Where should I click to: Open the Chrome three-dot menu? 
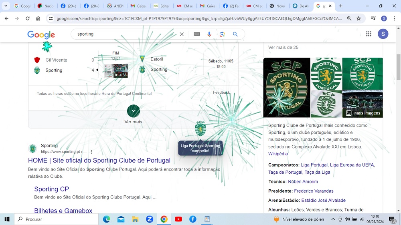[x=394, y=18]
